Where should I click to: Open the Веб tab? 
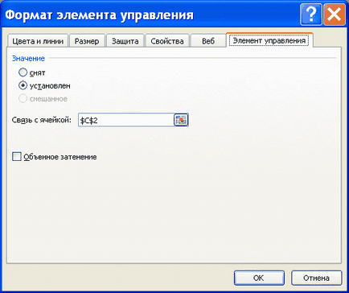[208, 41]
